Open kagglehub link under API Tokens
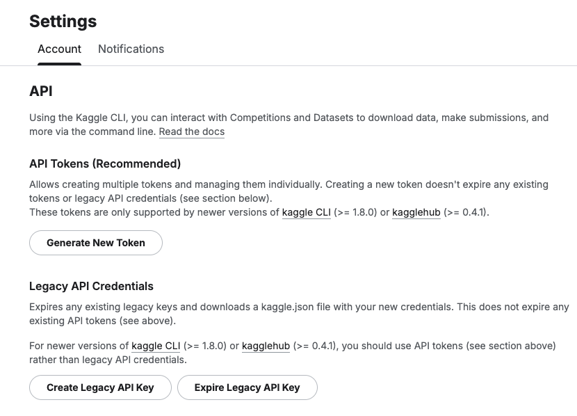The width and height of the screenshot is (577, 416). click(416, 212)
